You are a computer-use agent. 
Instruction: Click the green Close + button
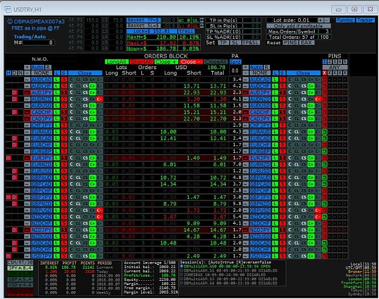(x=166, y=62)
